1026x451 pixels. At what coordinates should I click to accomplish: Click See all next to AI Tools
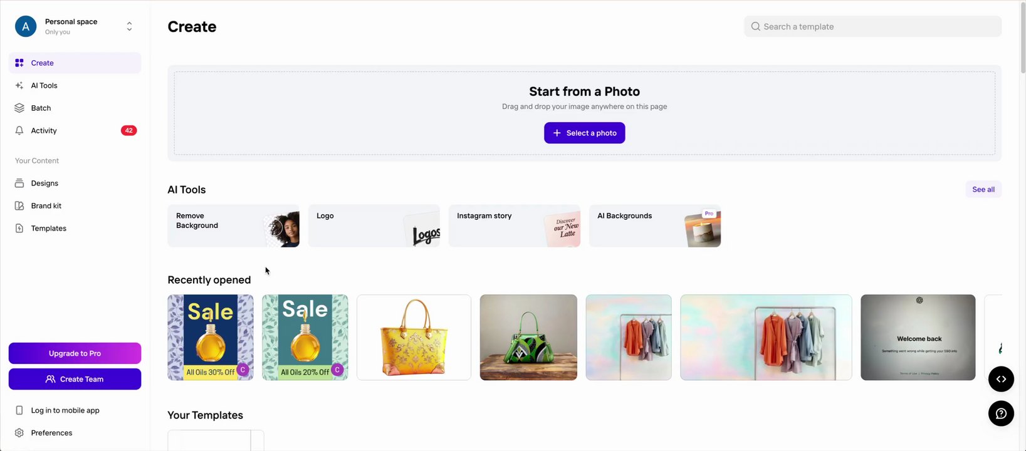point(983,189)
